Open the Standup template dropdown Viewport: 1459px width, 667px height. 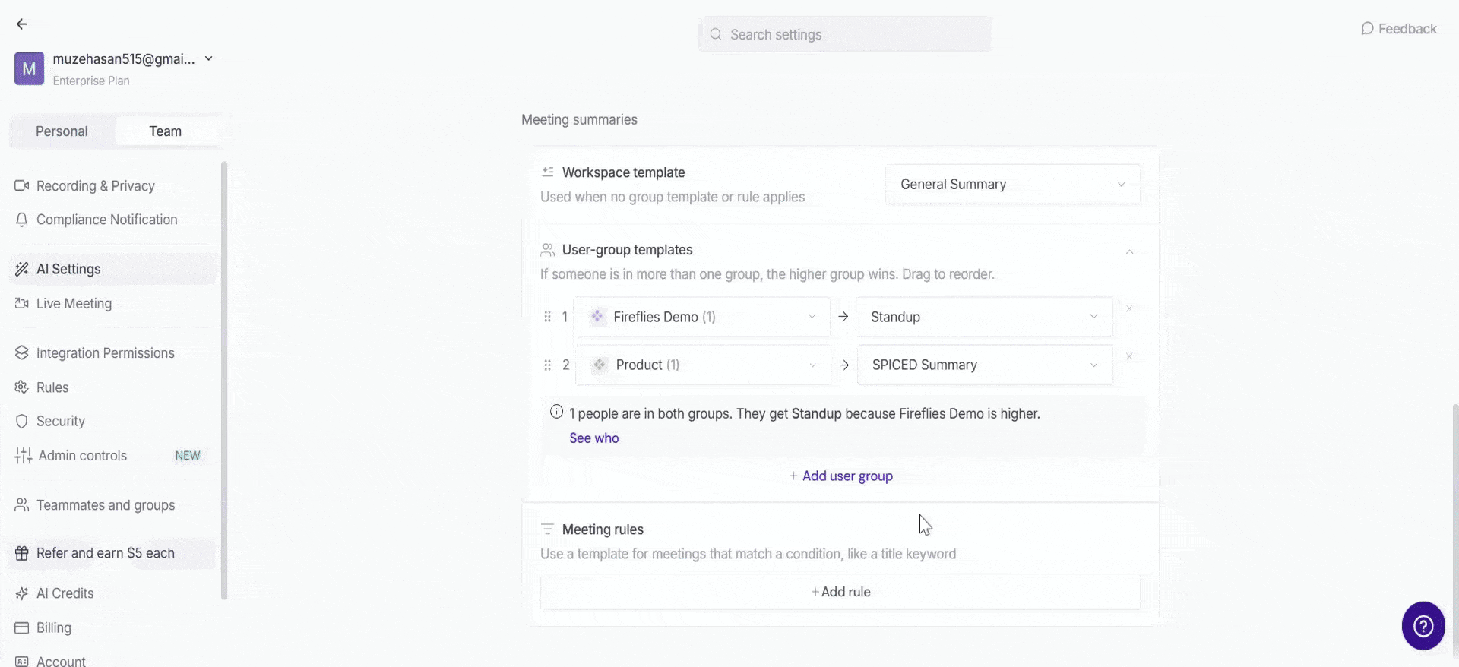click(984, 317)
